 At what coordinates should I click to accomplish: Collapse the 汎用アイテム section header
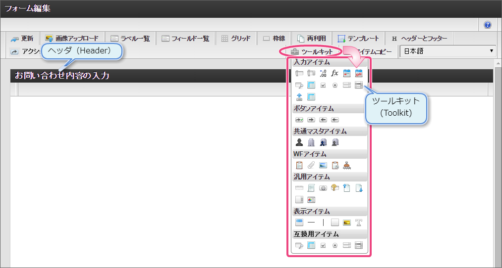(330, 177)
